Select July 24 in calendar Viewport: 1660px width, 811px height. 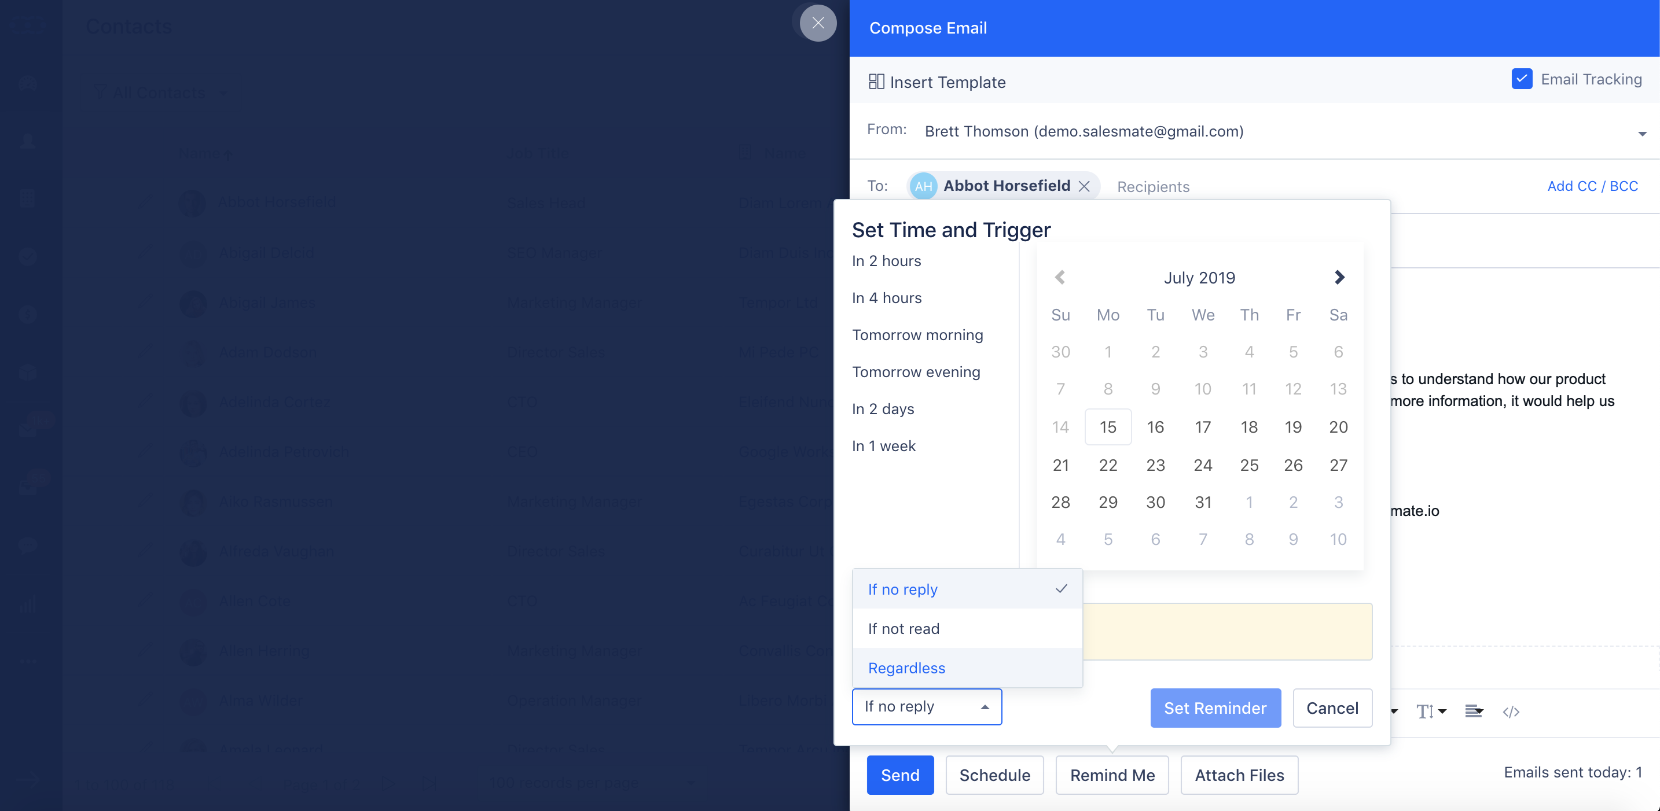click(1203, 465)
